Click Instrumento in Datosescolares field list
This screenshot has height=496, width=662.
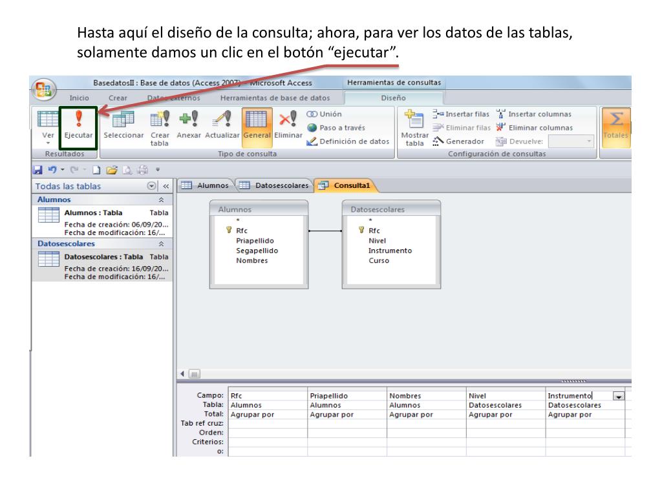click(390, 251)
